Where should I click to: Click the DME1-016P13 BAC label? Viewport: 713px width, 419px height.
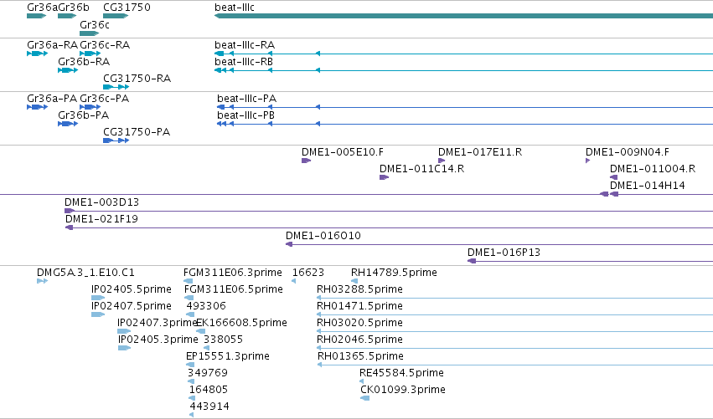click(504, 253)
